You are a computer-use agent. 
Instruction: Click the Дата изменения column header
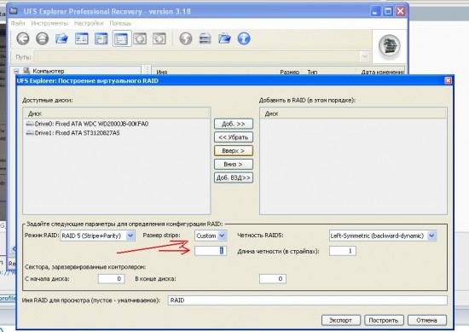381,72
